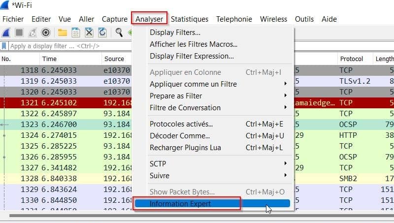Sort by the No. column header
Image resolution: width=394 pixels, height=223 pixels.
coord(20,59)
